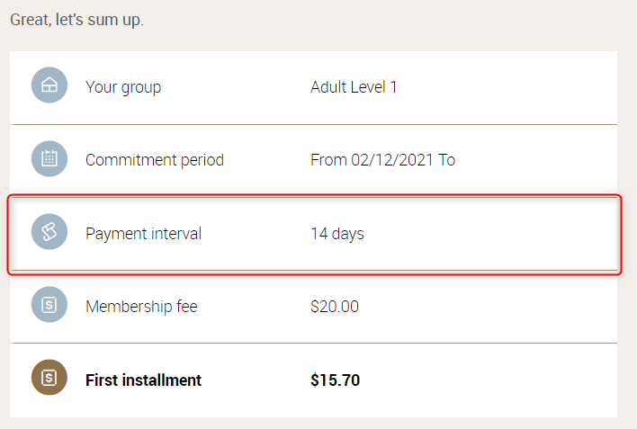Click the 14 days interval value

pyautogui.click(x=337, y=234)
